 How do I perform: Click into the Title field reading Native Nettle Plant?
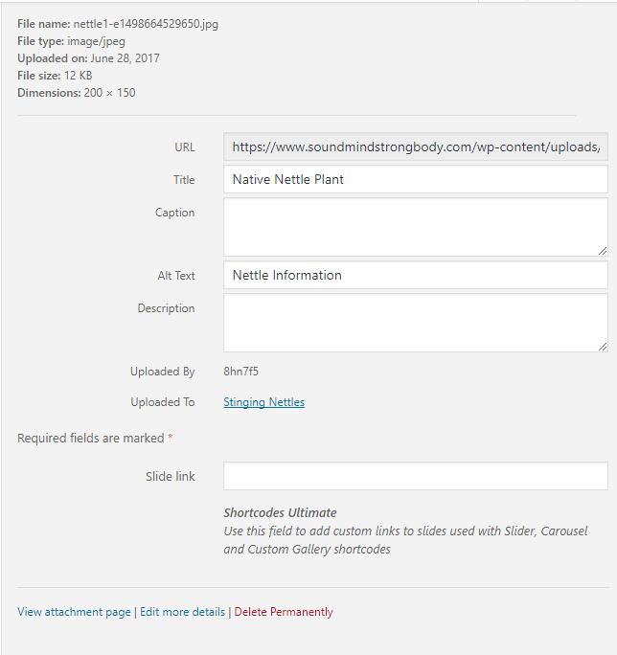coord(416,179)
